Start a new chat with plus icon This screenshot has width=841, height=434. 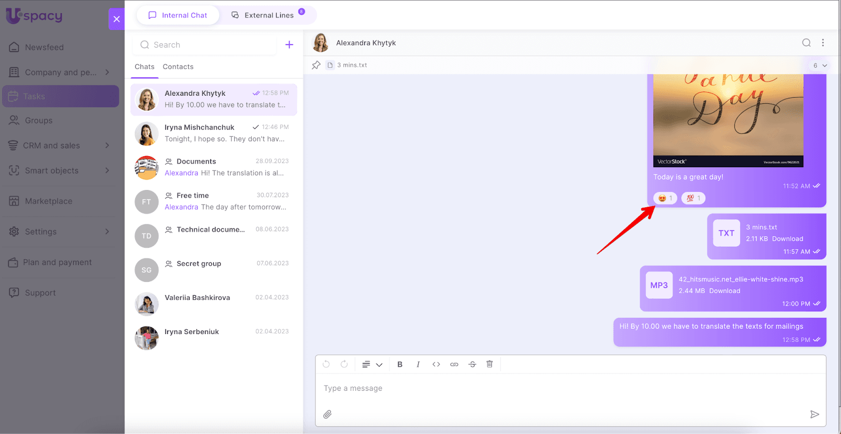[x=289, y=45]
